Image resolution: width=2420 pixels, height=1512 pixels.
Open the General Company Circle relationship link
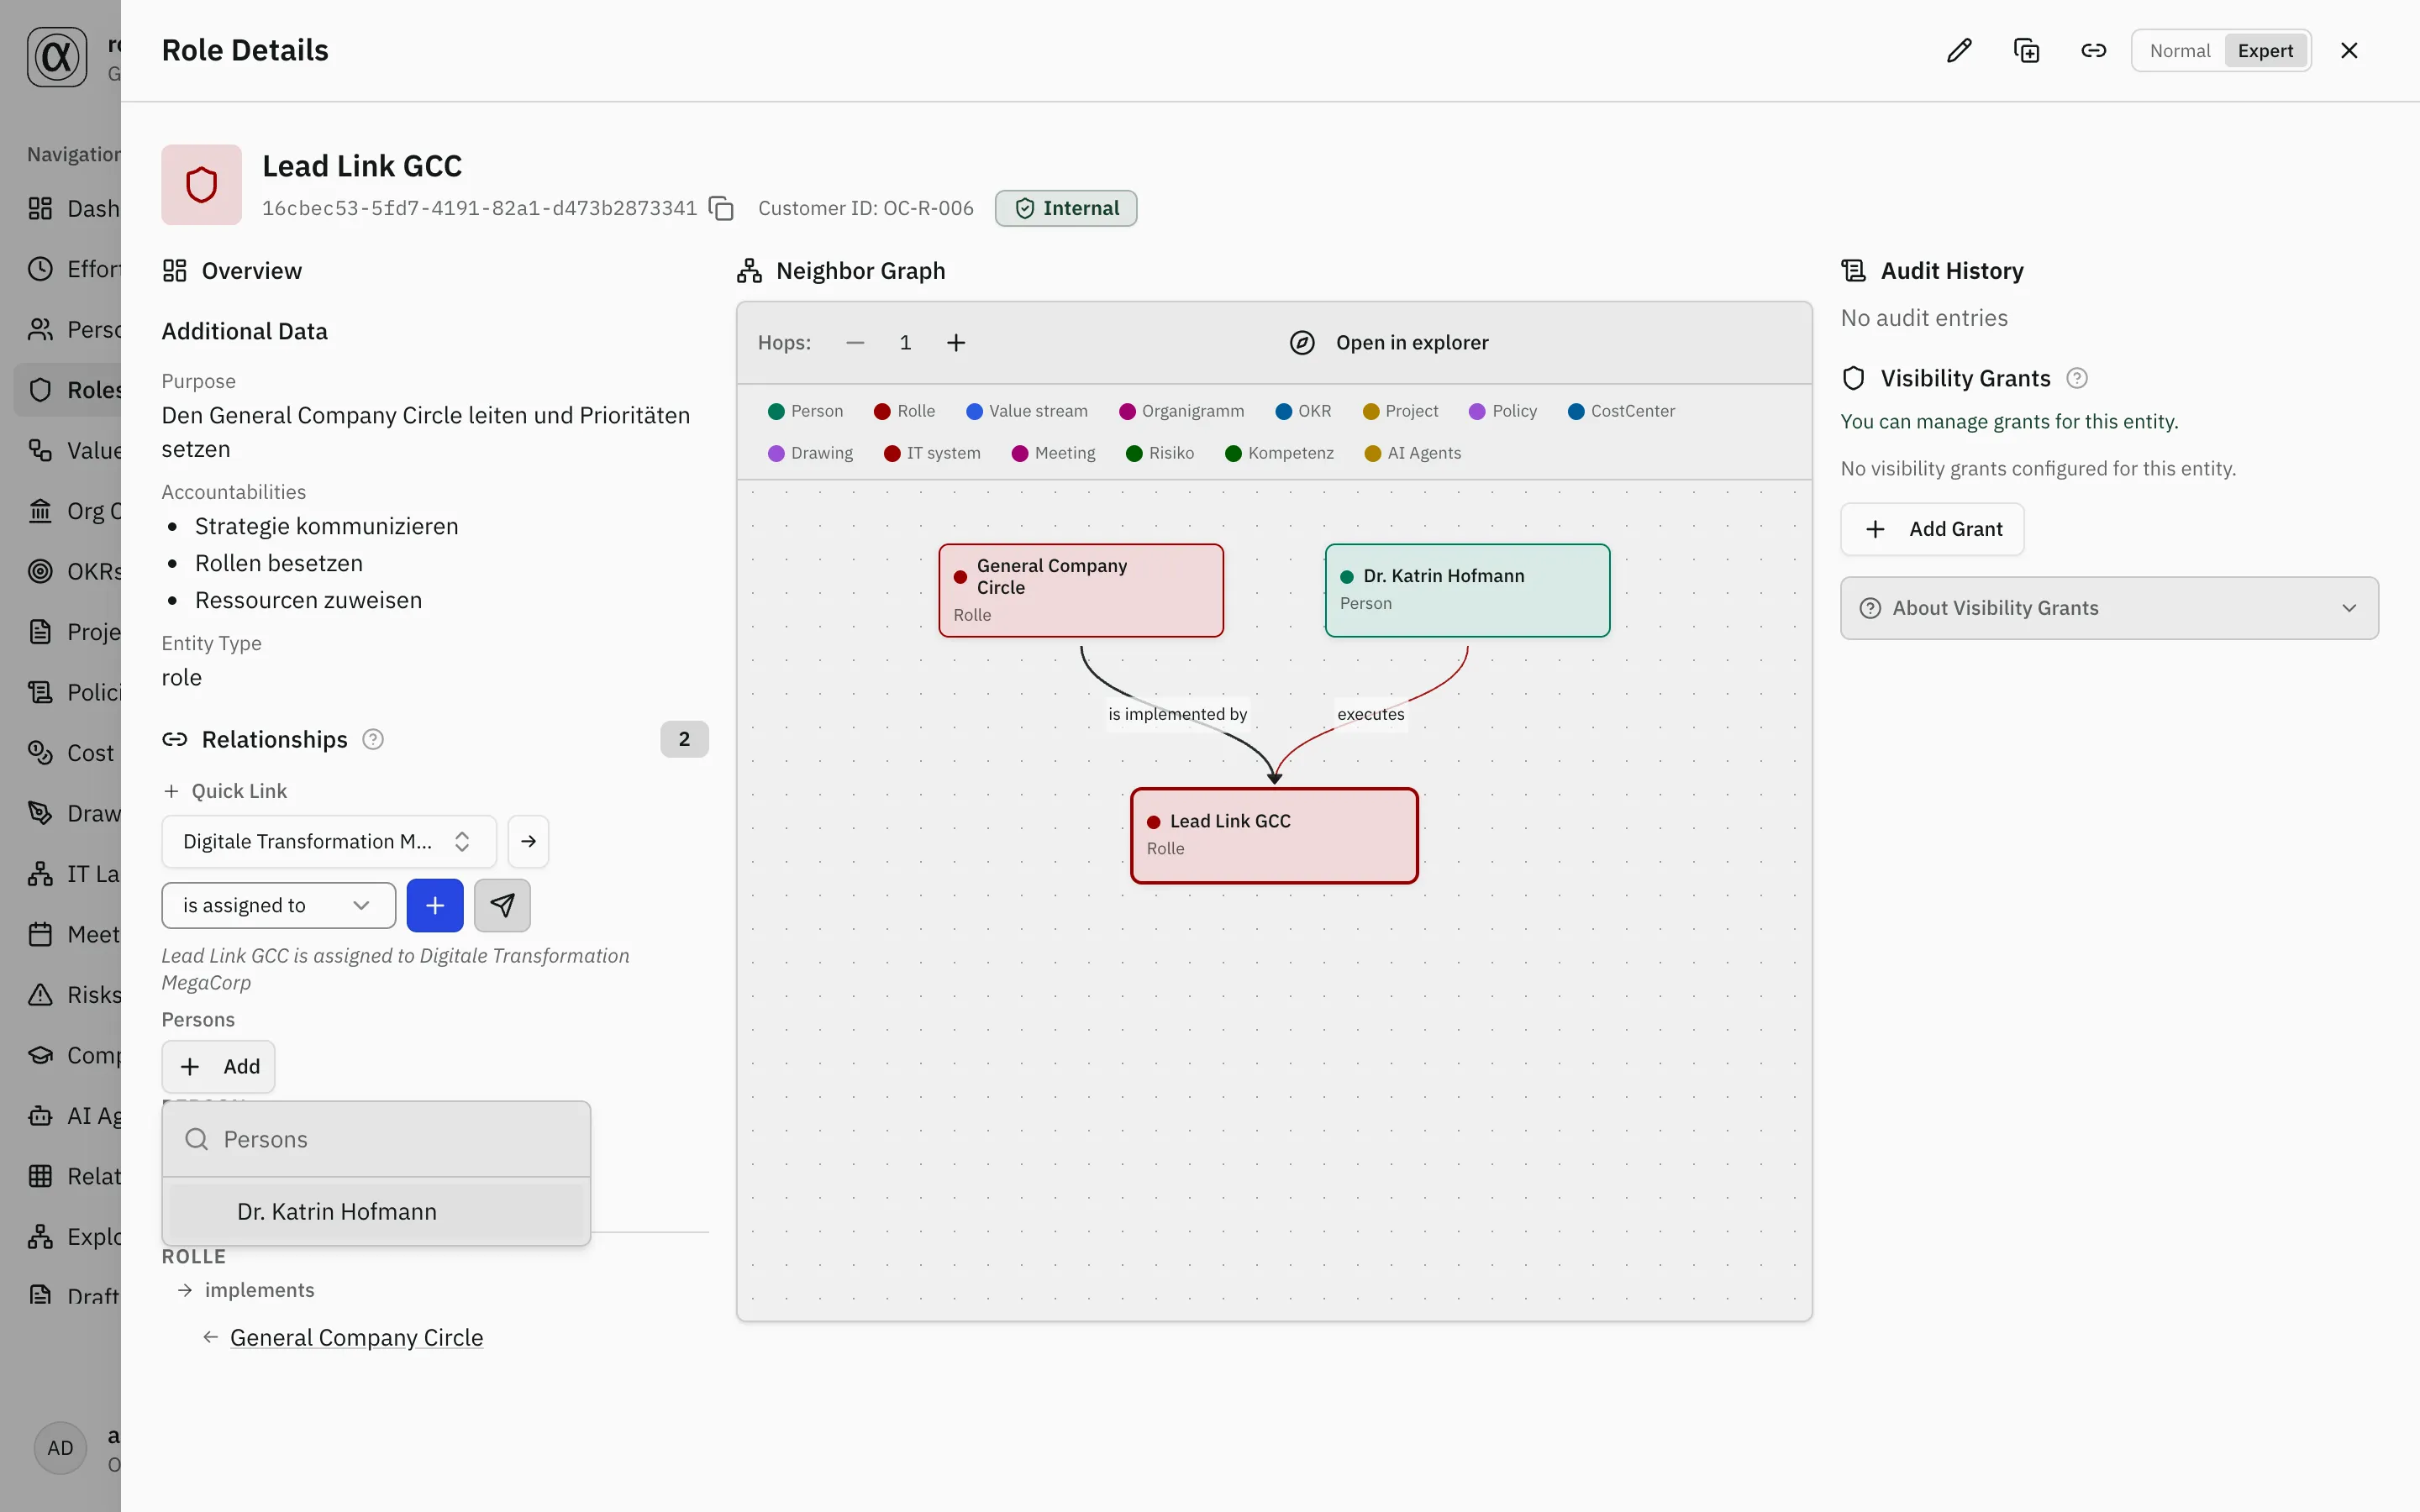click(356, 1337)
